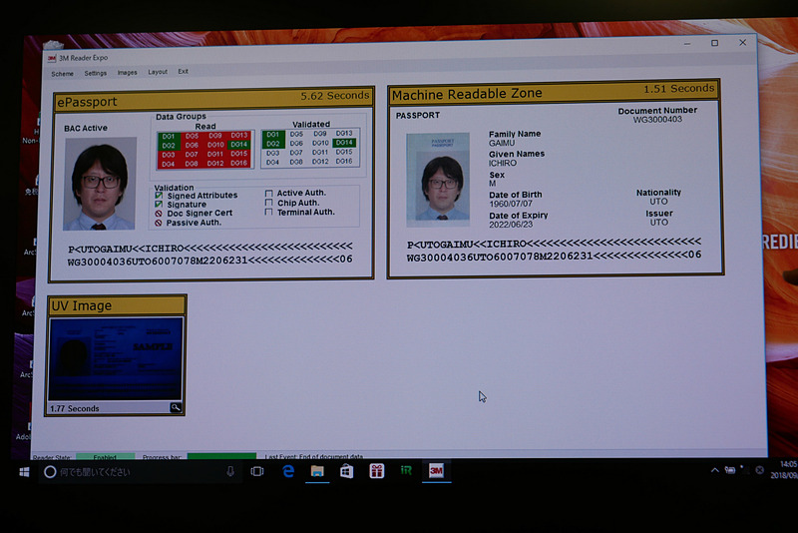Click the Nationality value UTO
The image size is (798, 533).
pyautogui.click(x=658, y=202)
